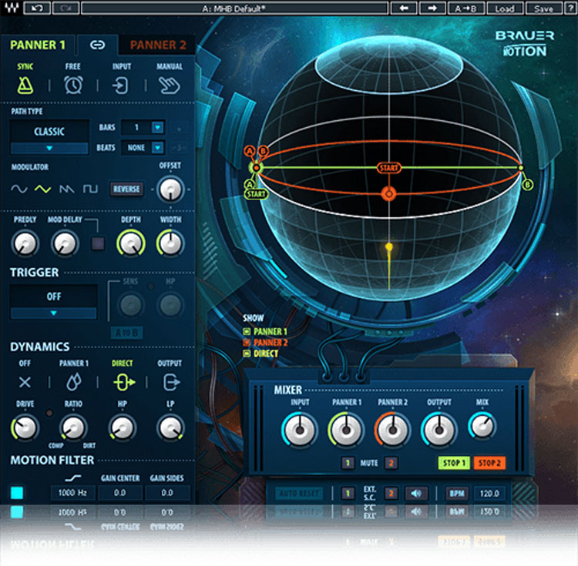Viewport: 578px width, 566px height.
Task: Open the Bars value dropdown
Action: [157, 128]
